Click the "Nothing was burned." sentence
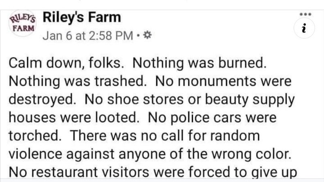The height and width of the screenshot is (182, 324). click(x=200, y=65)
